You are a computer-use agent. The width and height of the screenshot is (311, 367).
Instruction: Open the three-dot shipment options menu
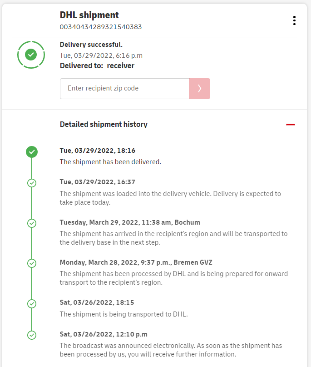coord(294,20)
